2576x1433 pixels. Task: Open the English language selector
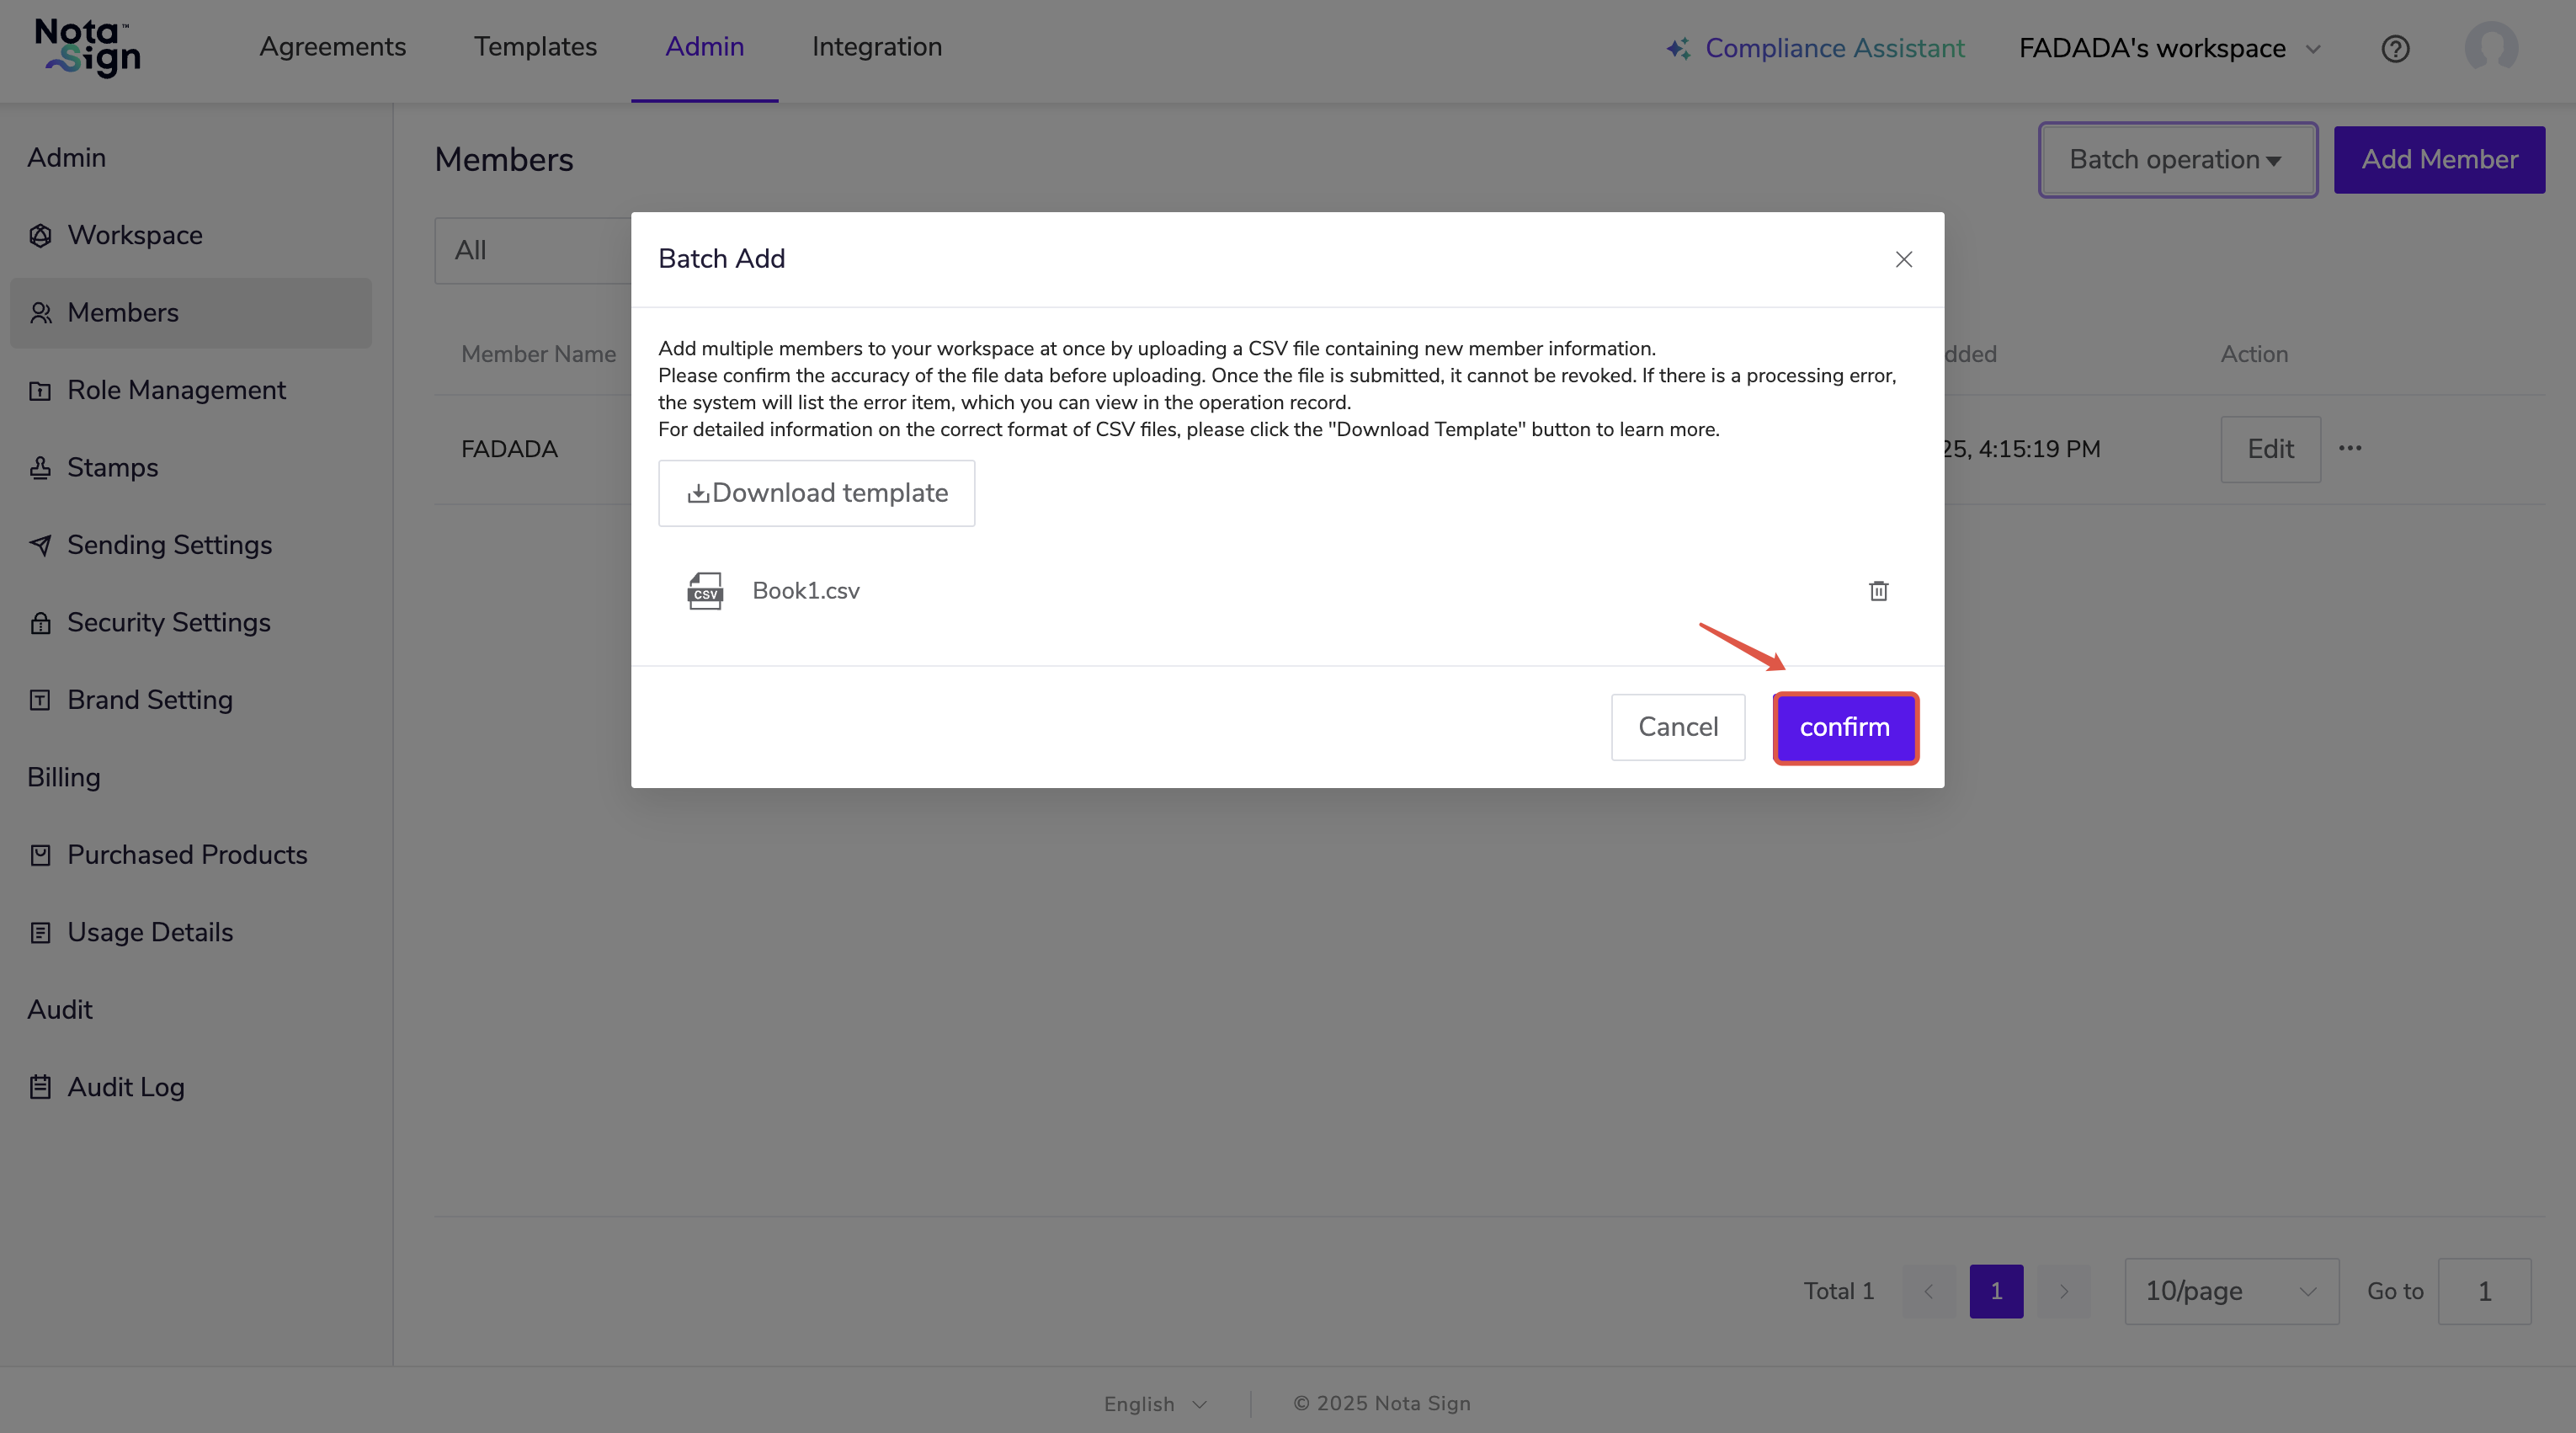(1155, 1404)
